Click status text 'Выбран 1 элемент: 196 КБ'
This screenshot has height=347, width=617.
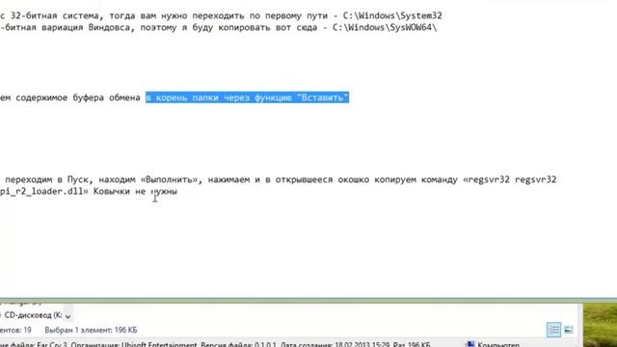point(91,330)
